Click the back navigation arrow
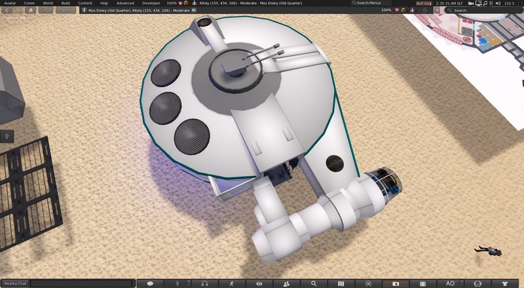 click(x=7, y=10)
